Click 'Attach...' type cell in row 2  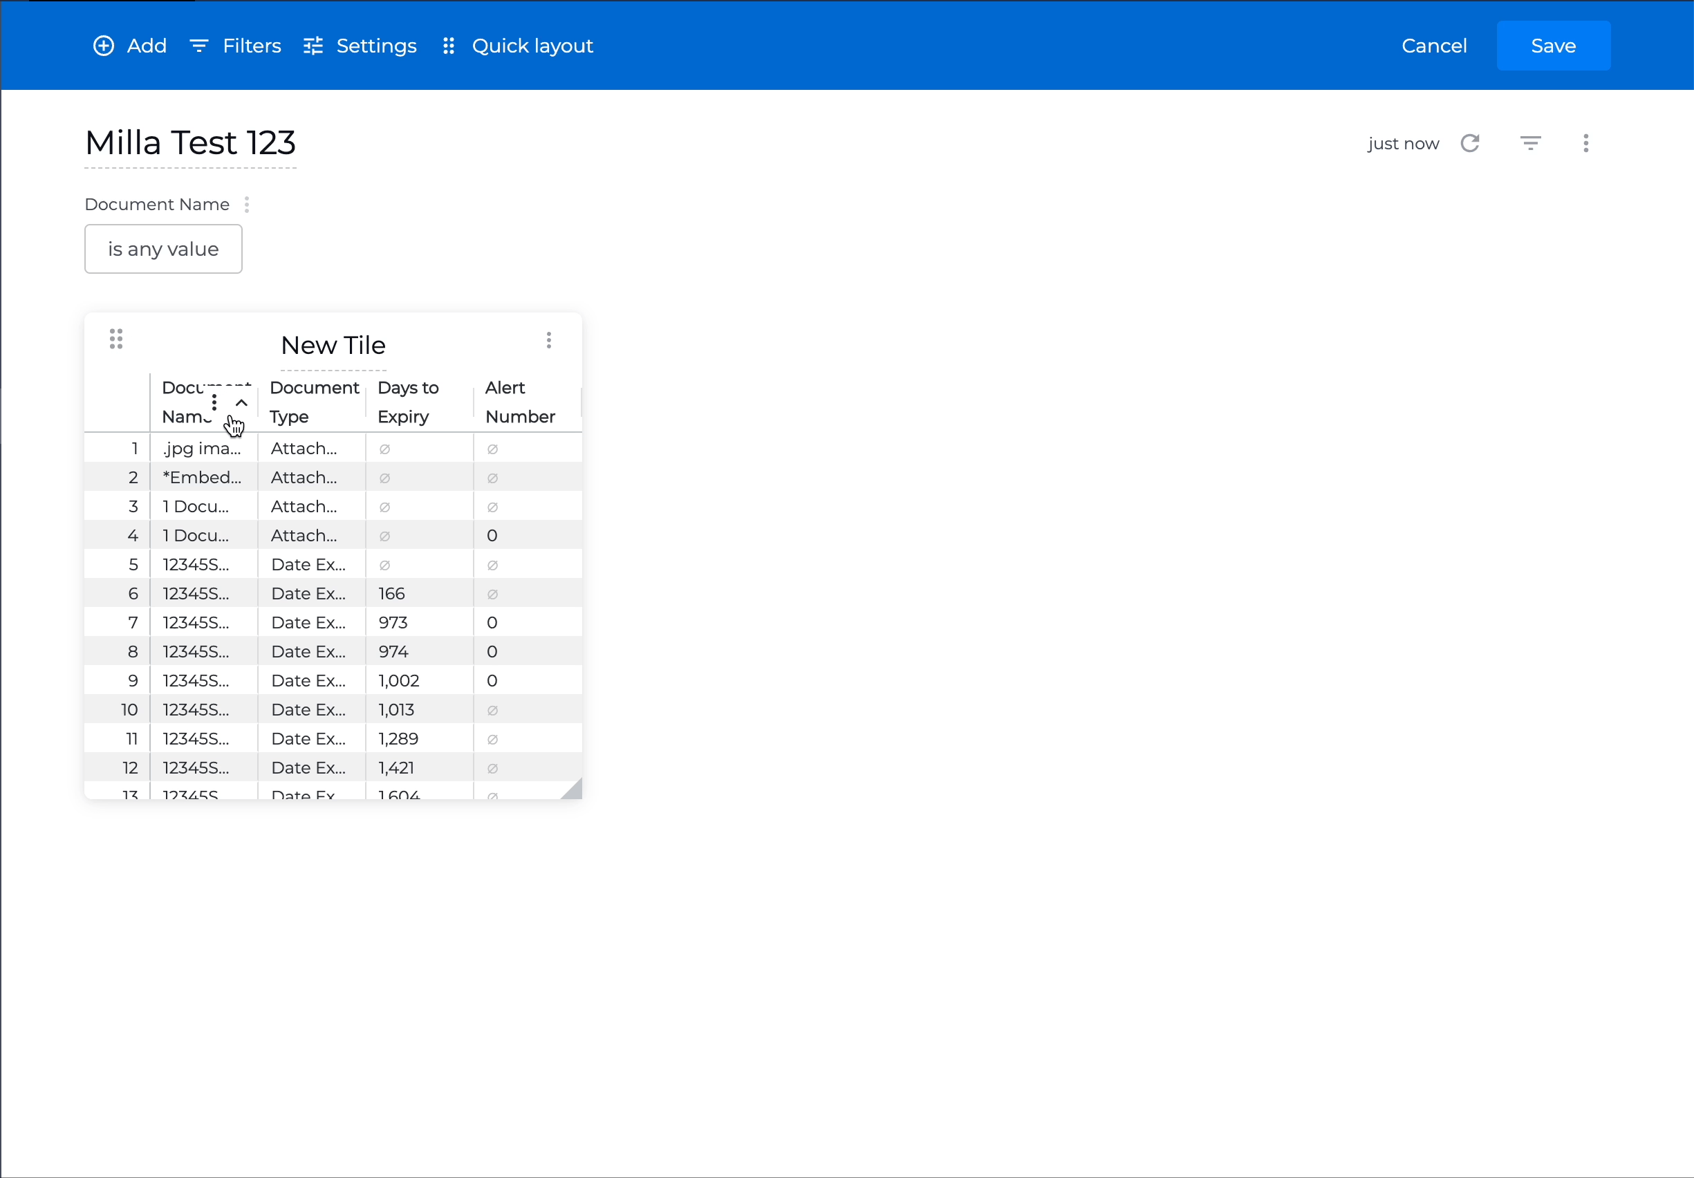[311, 477]
